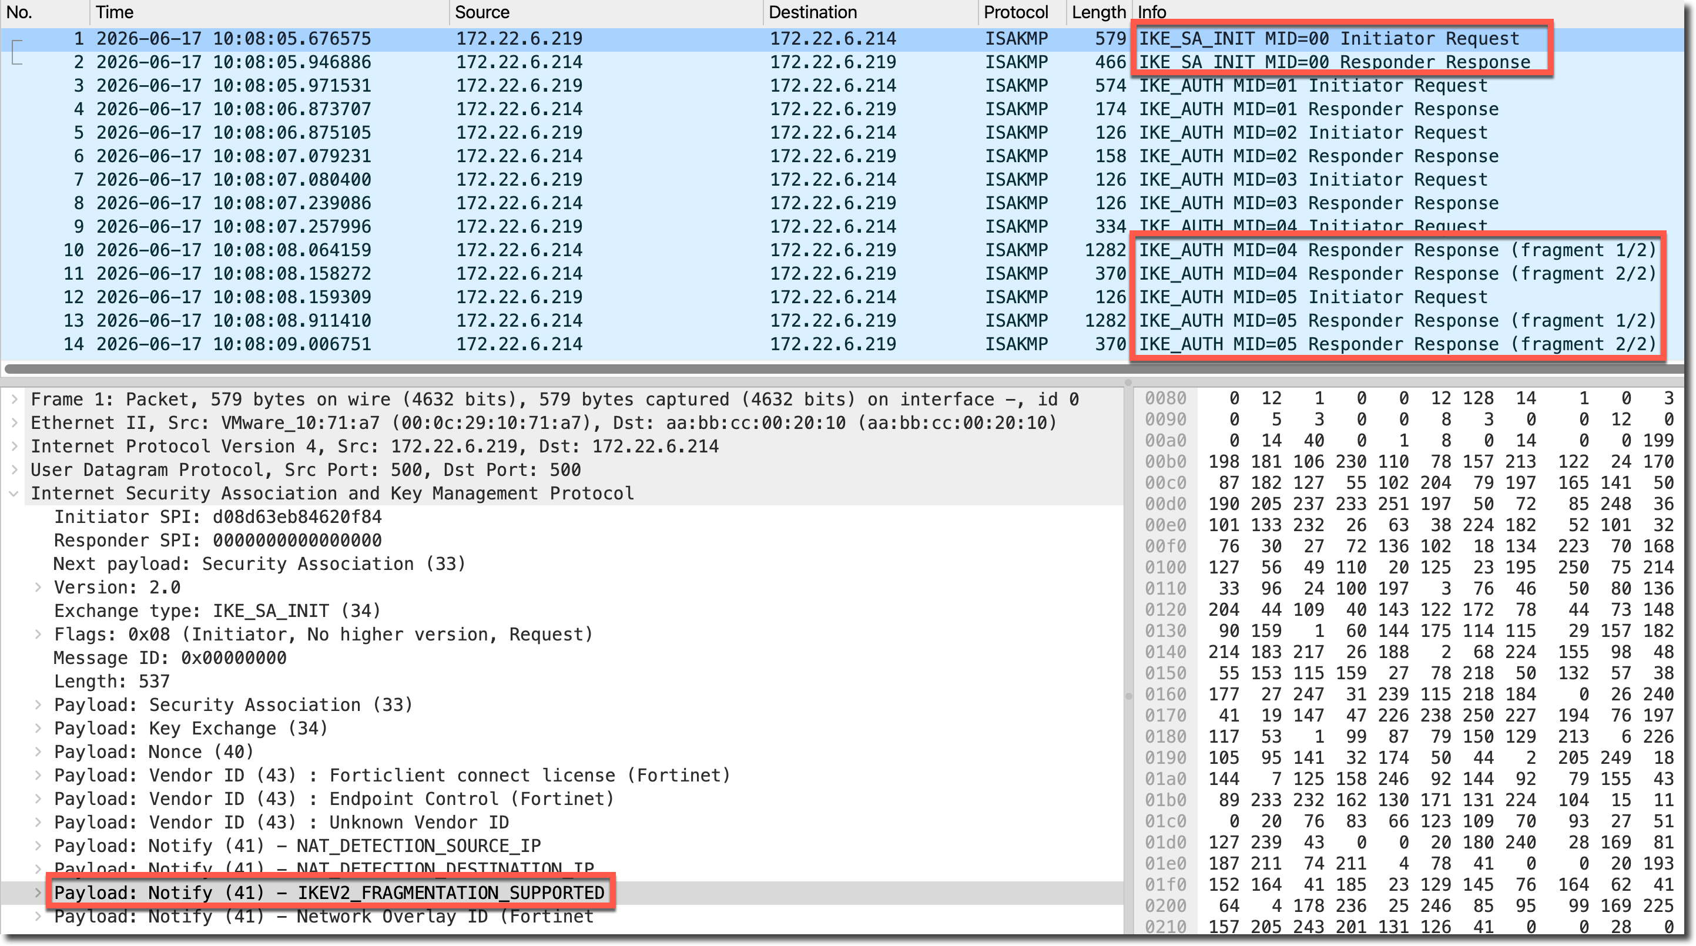
Task: Click the packet list horizontal scrollbar
Action: (843, 368)
